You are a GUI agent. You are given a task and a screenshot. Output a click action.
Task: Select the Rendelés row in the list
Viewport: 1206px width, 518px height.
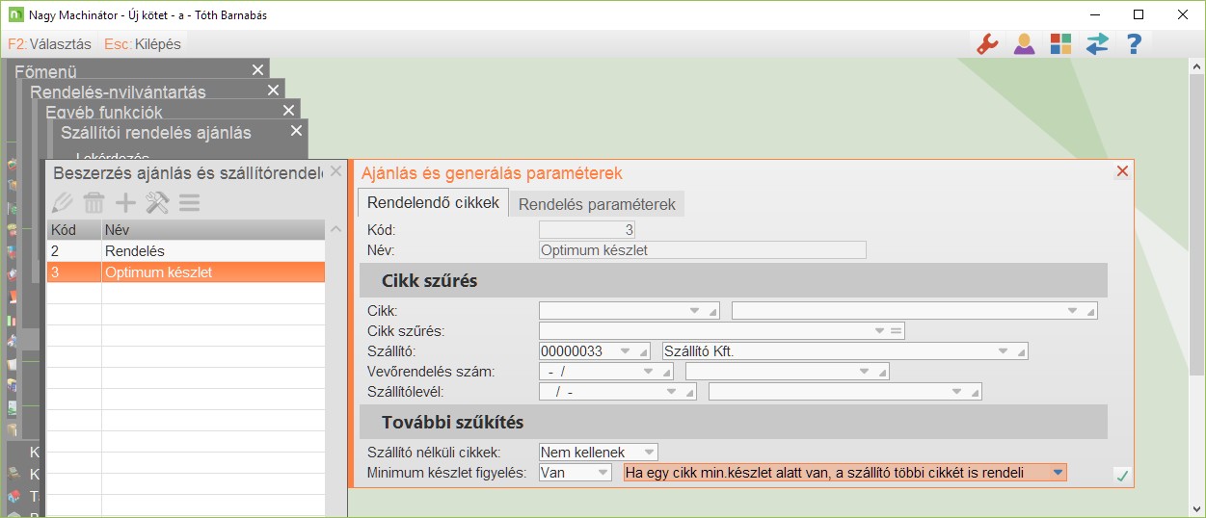click(x=185, y=250)
